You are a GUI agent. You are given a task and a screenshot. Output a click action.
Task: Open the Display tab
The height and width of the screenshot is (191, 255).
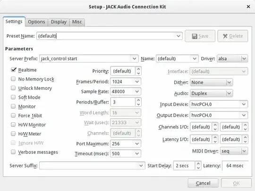pyautogui.click(x=59, y=22)
